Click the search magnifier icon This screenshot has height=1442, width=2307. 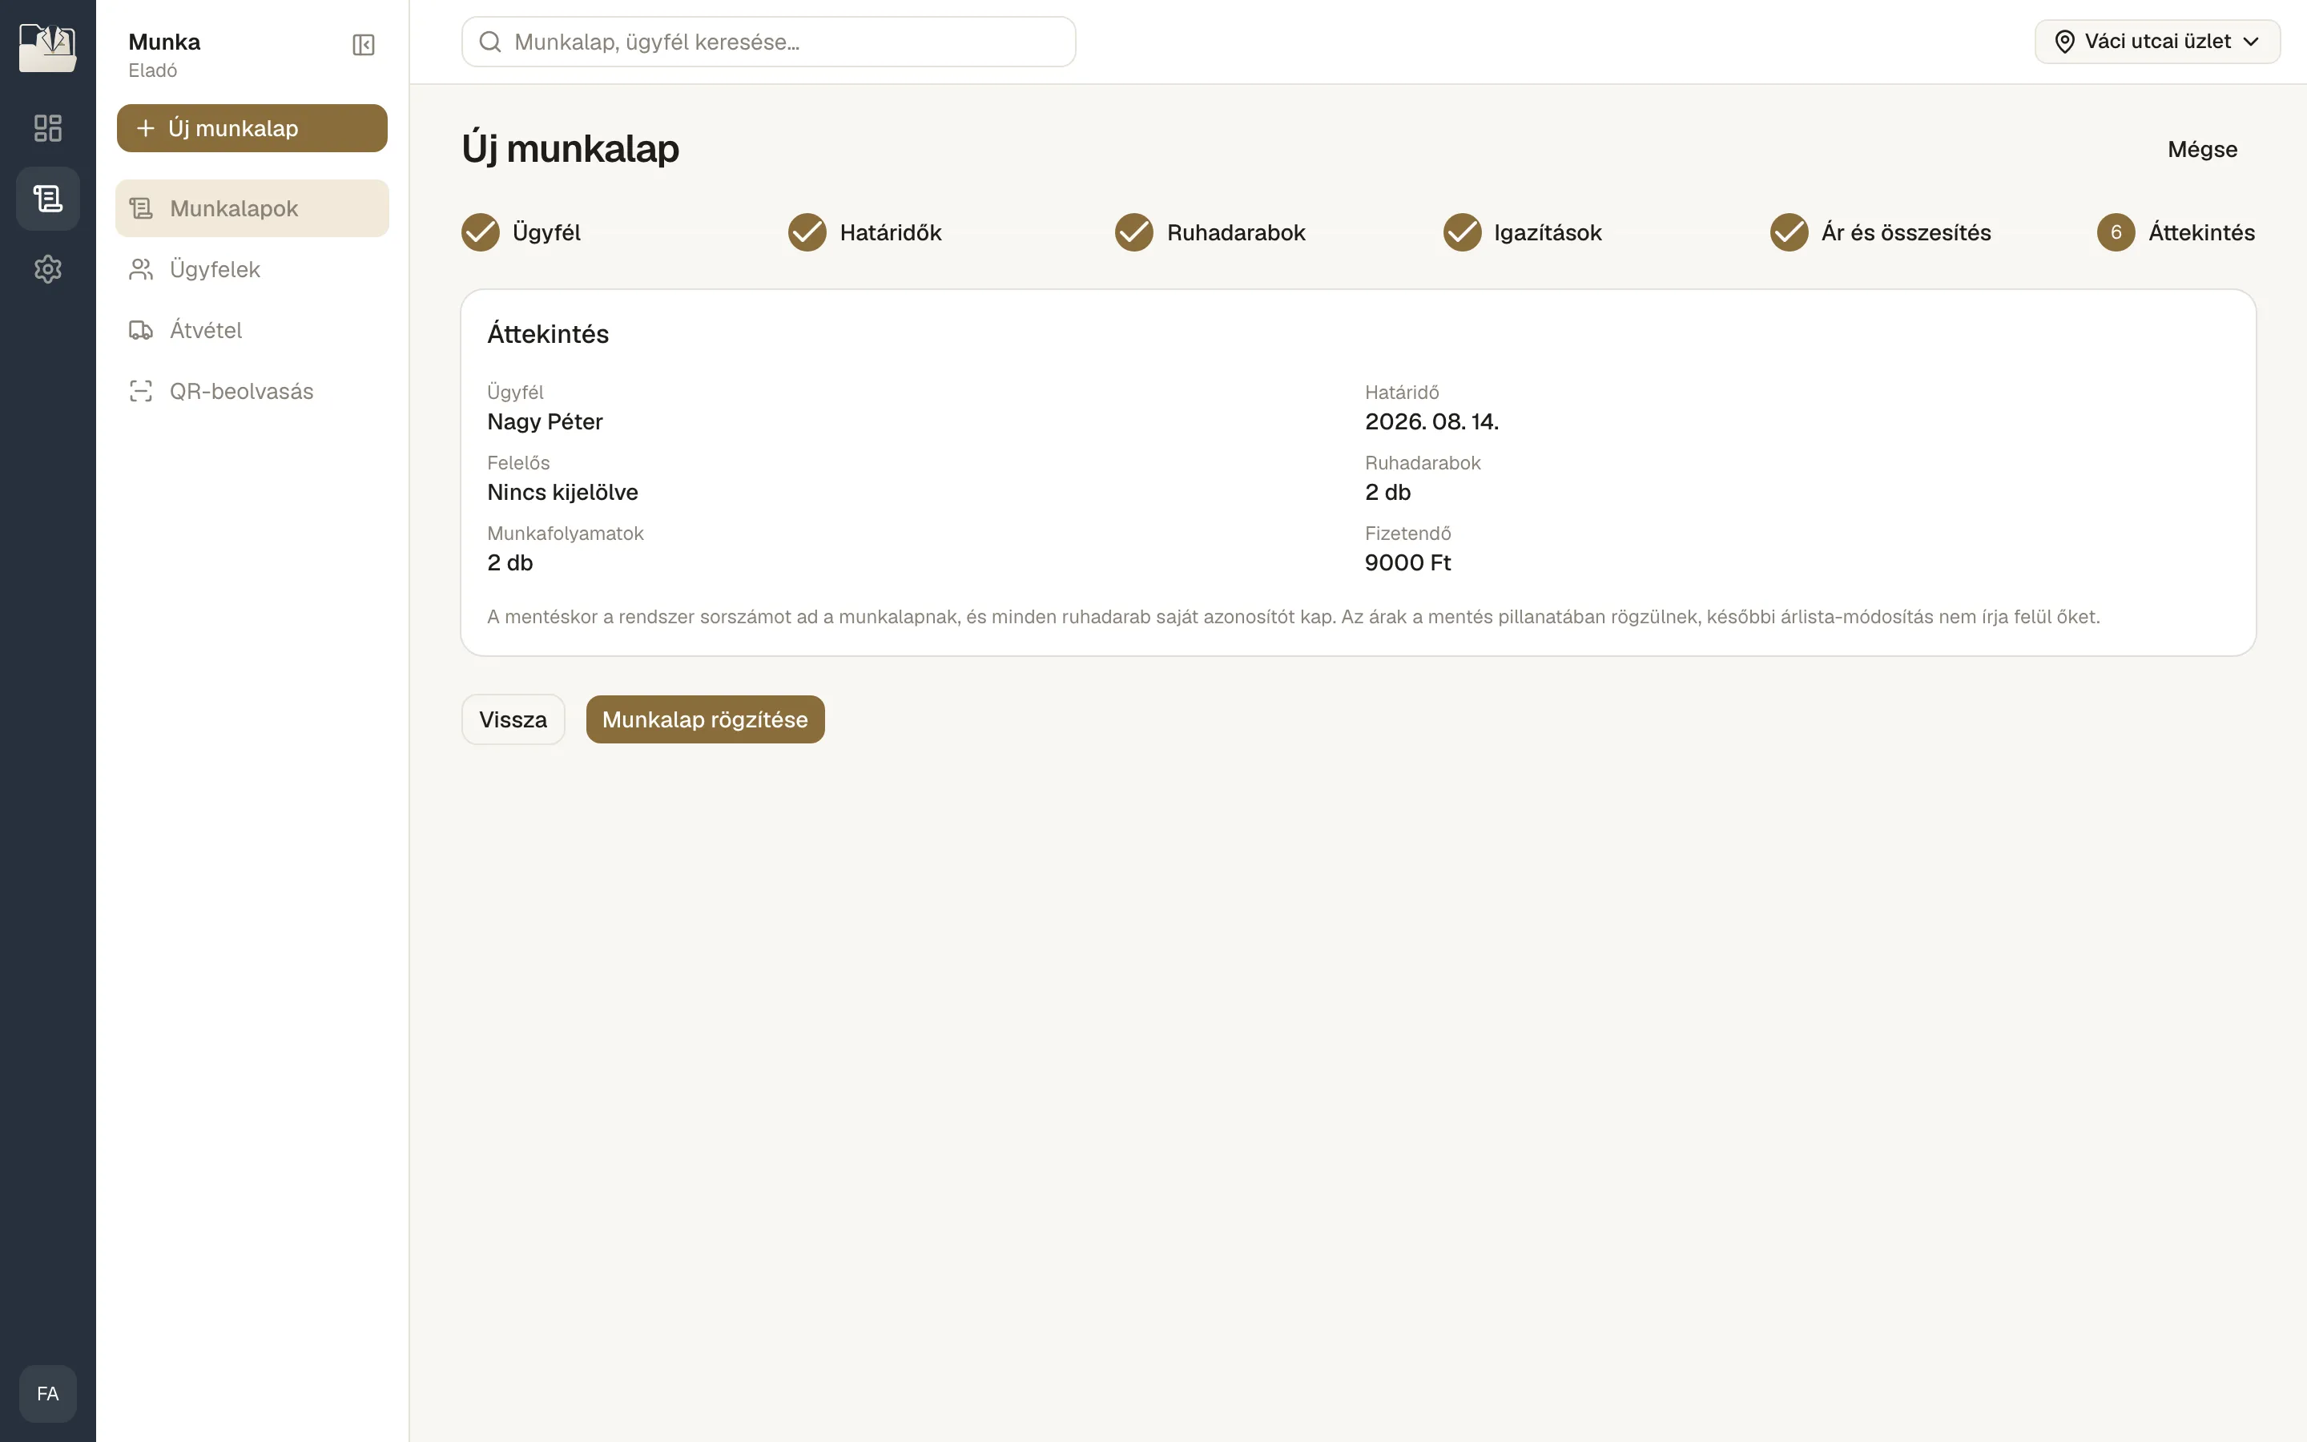[x=490, y=42]
